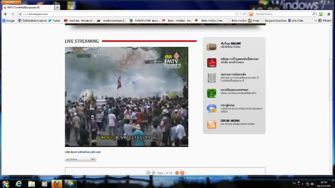This screenshot has width=335, height=188.
Task: Select the FMTV browser tab
Action: click(x=28, y=7)
